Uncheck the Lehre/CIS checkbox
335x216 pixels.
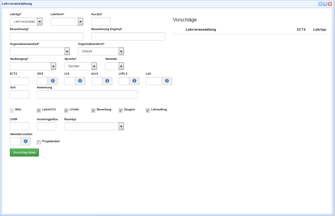[x=39, y=110]
